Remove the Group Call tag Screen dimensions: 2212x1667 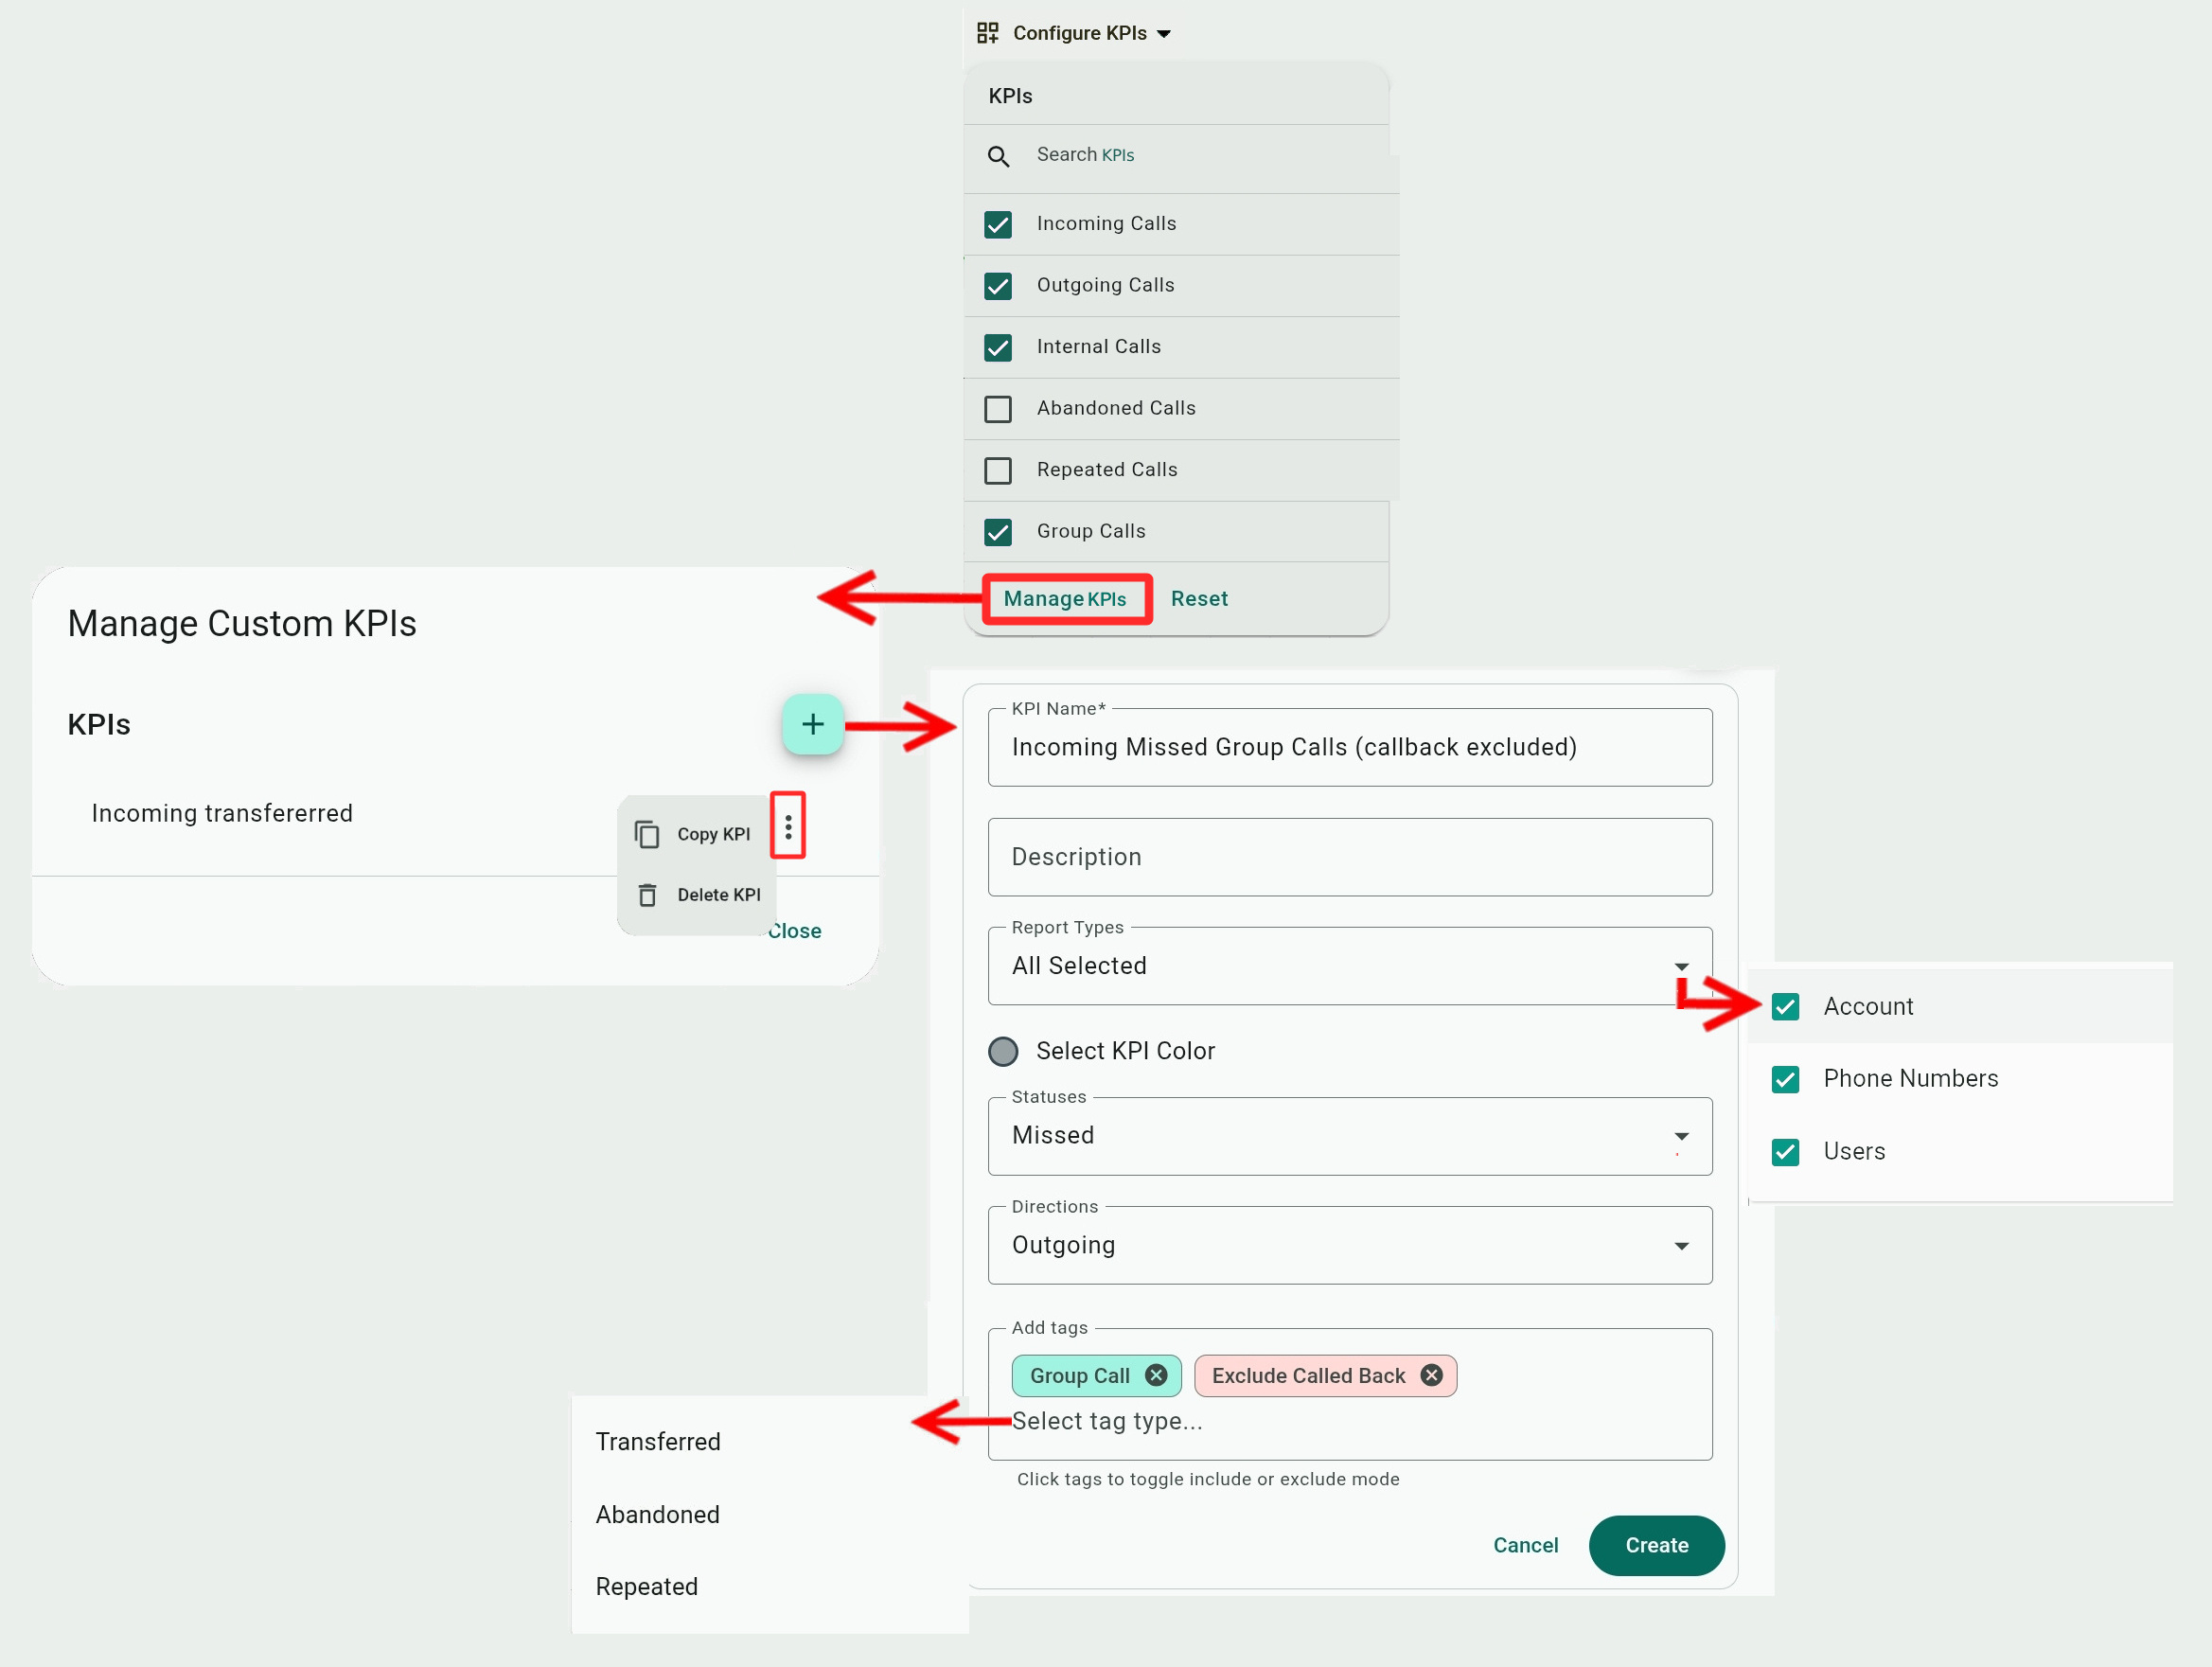tap(1156, 1375)
